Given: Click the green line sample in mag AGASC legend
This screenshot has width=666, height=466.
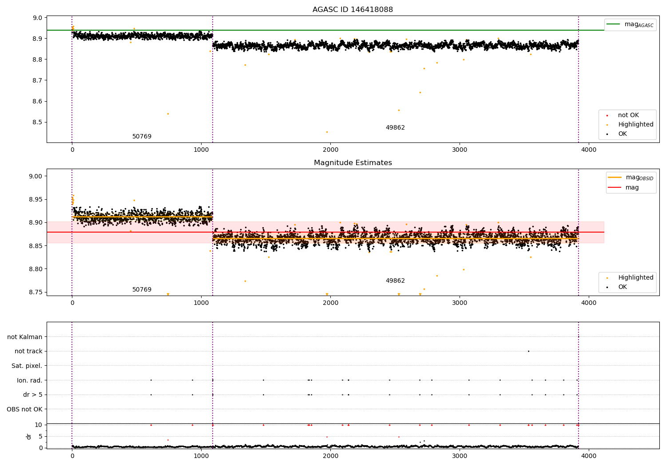Looking at the screenshot, I should coord(613,24).
